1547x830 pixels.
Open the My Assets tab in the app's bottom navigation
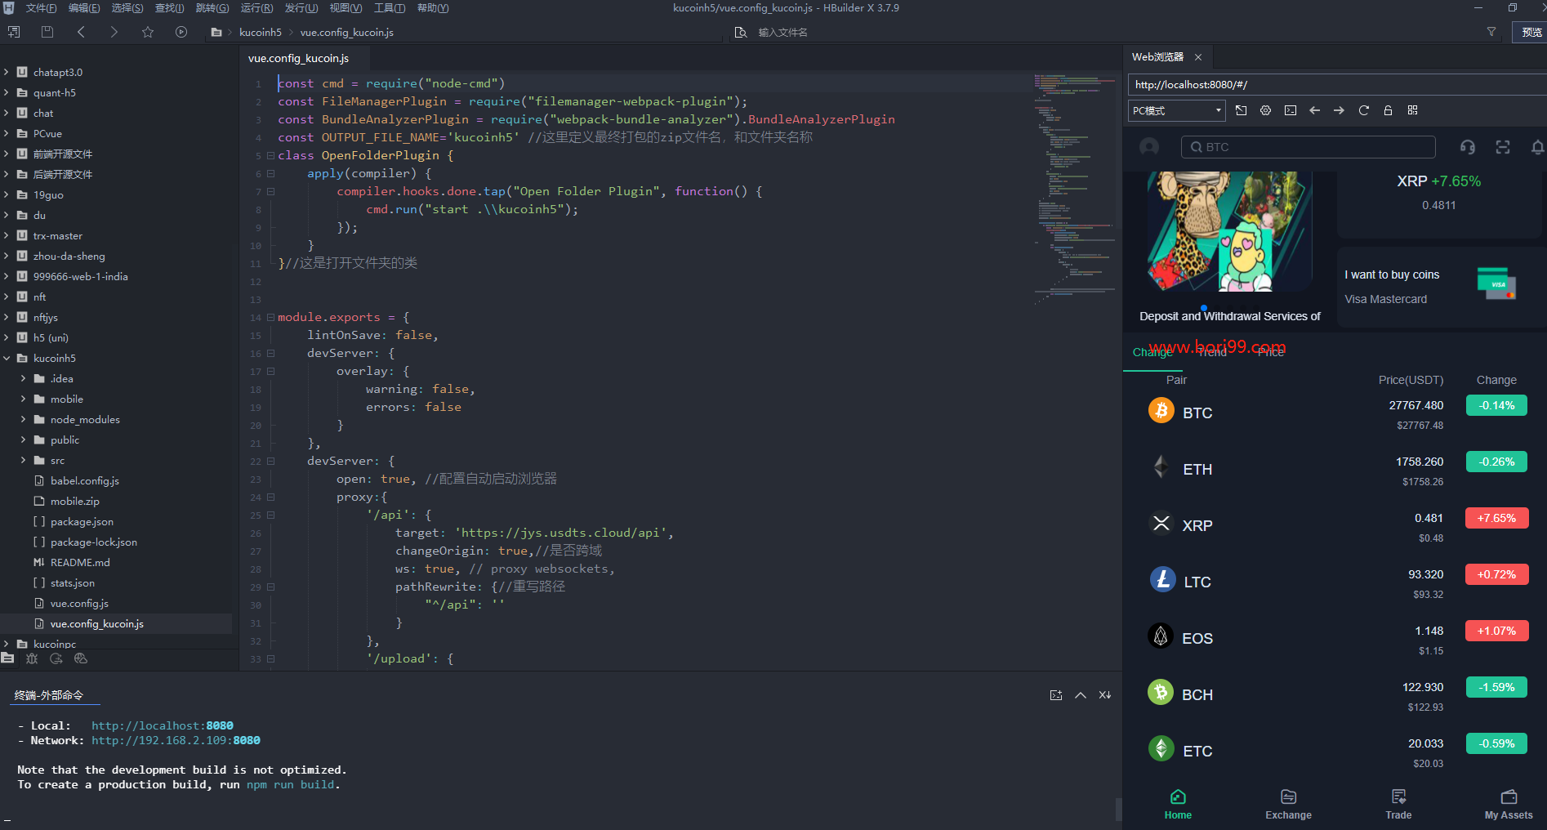click(x=1509, y=805)
